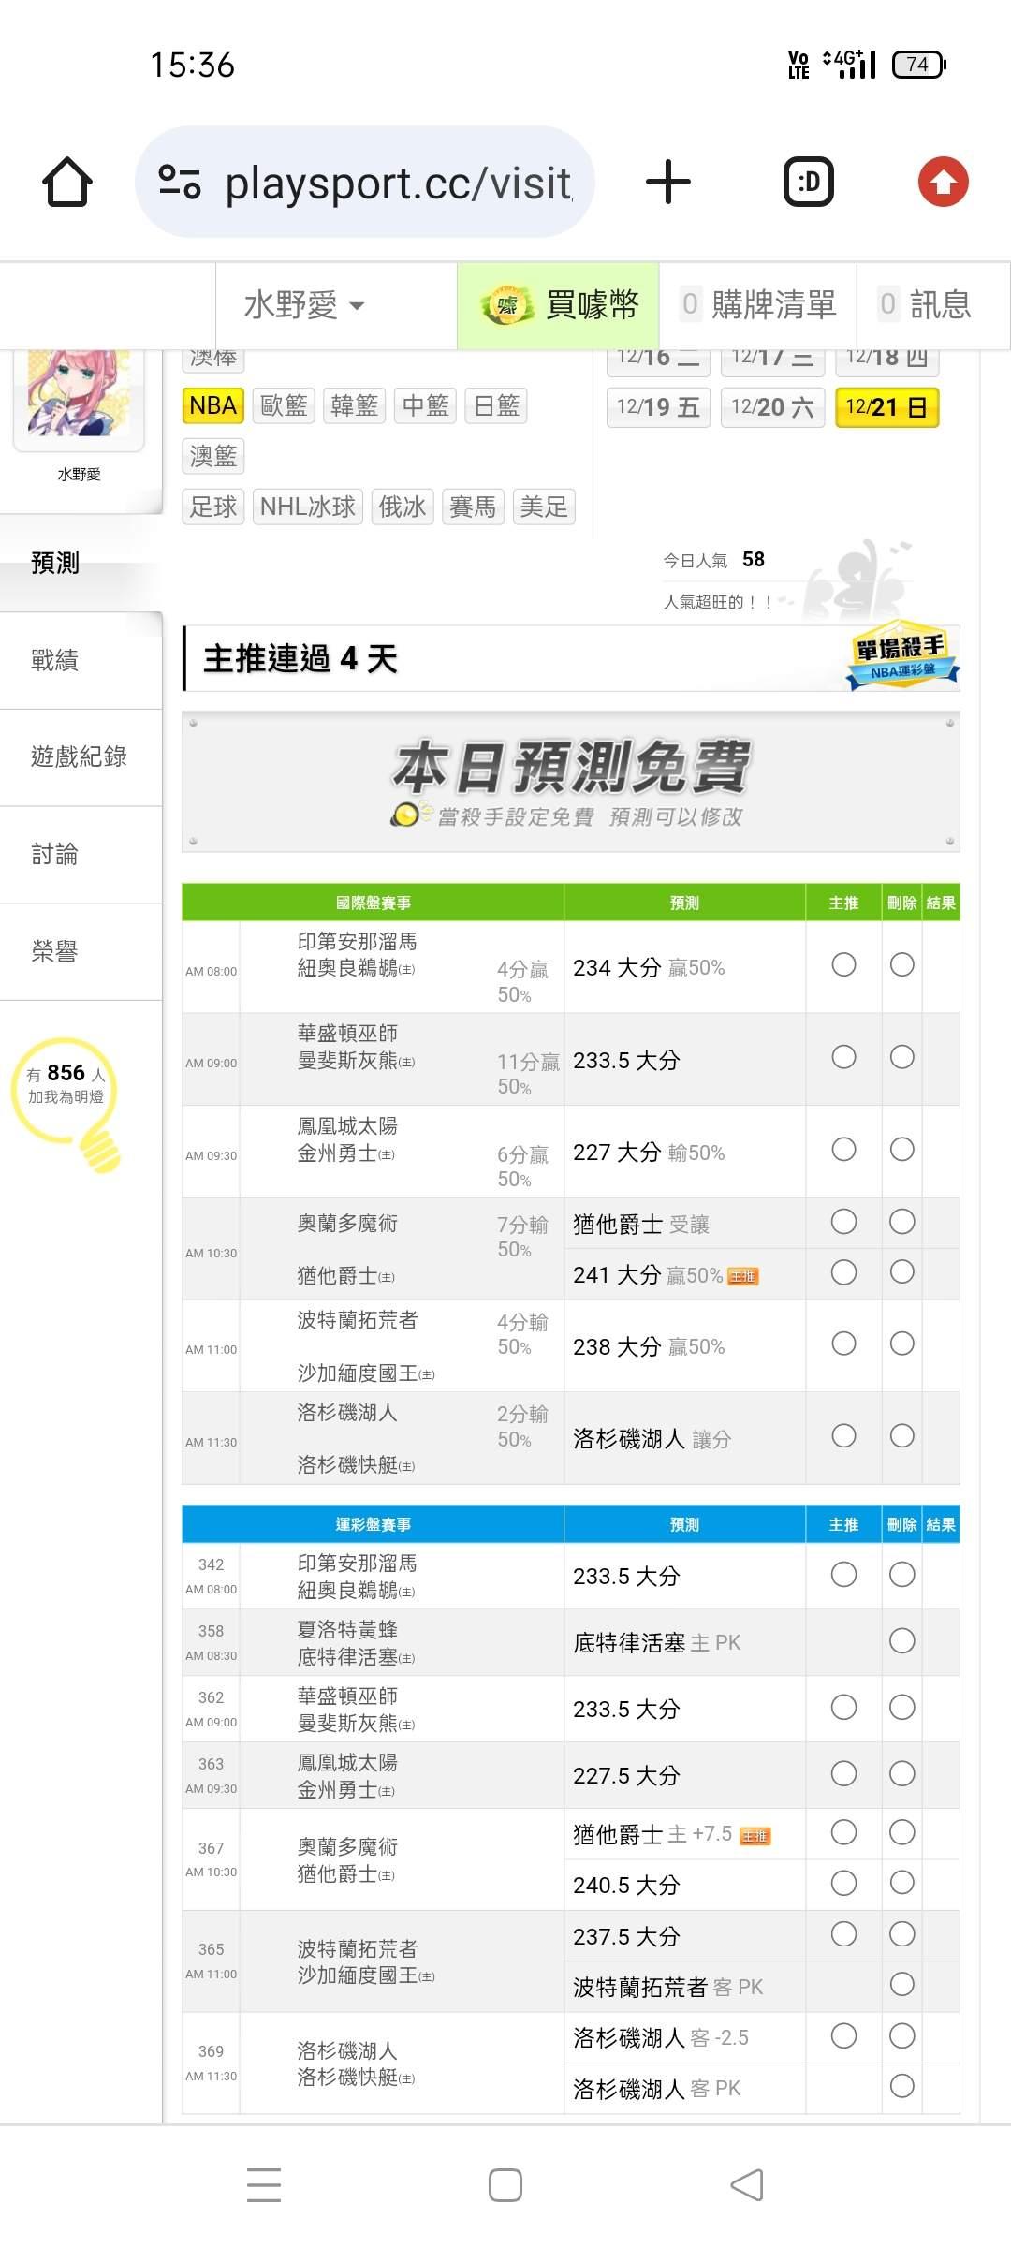Select the NBA league tab
The width and height of the screenshot is (1011, 2247).
[x=213, y=405]
